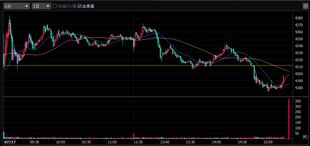Click the 4180 price axis label
The height and width of the screenshot is (146, 310).
pyautogui.click(x=299, y=88)
